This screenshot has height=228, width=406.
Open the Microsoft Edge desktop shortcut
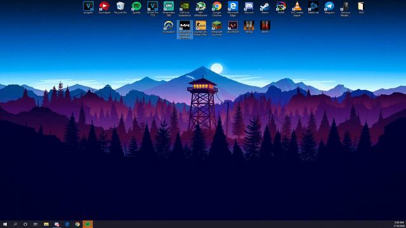pos(233,9)
